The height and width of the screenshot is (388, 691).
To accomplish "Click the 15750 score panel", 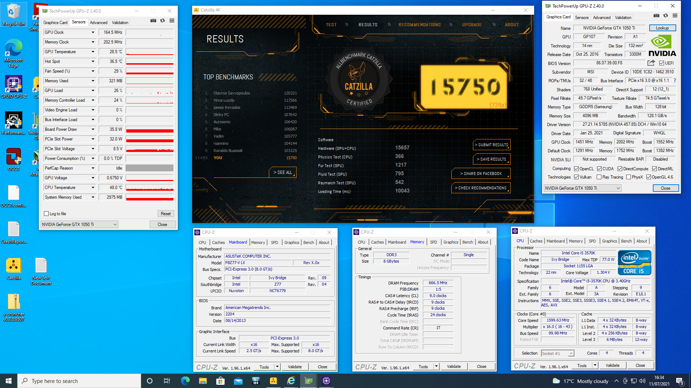I will [x=464, y=87].
